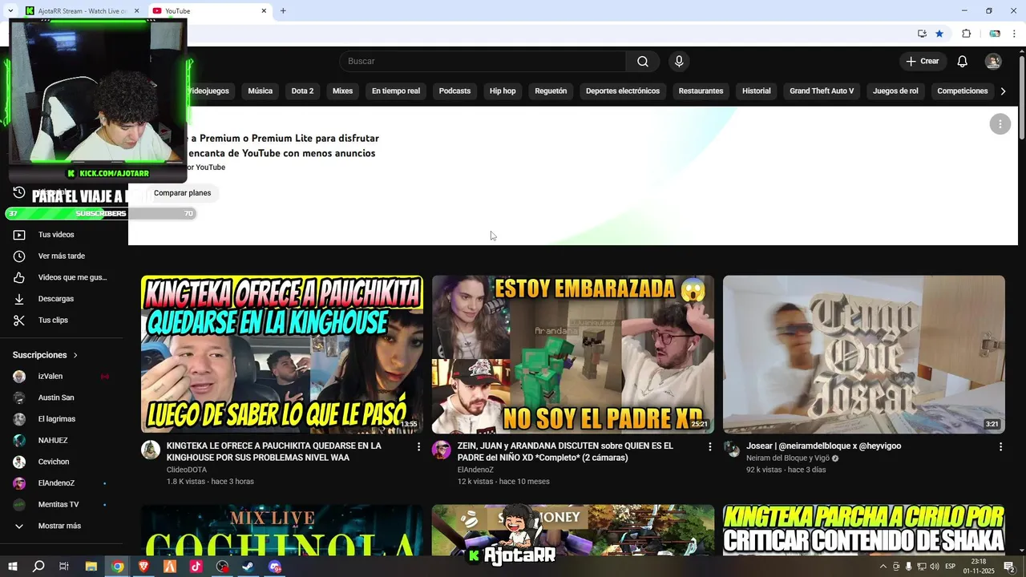The width and height of the screenshot is (1026, 577).
Task: Click the ElAndenoZ channel avatar under the video
Action: [x=442, y=450]
